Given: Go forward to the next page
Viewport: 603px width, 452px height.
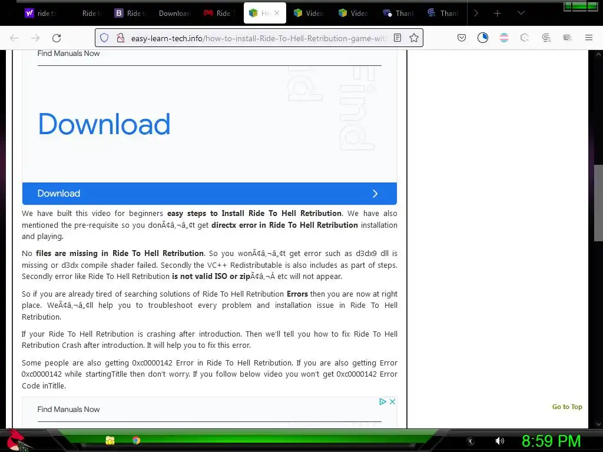Looking at the screenshot, I should tap(35, 38).
